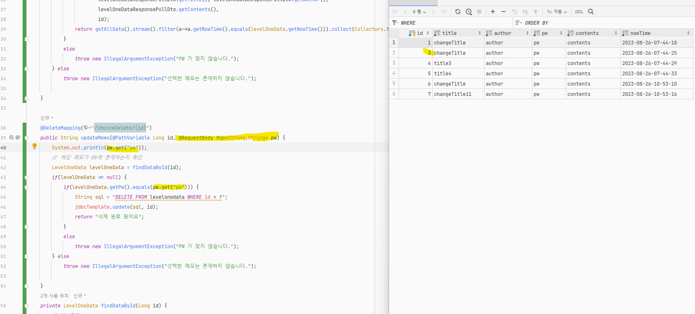Click the '신규 *' hint above DeleteMapping

[47, 118]
